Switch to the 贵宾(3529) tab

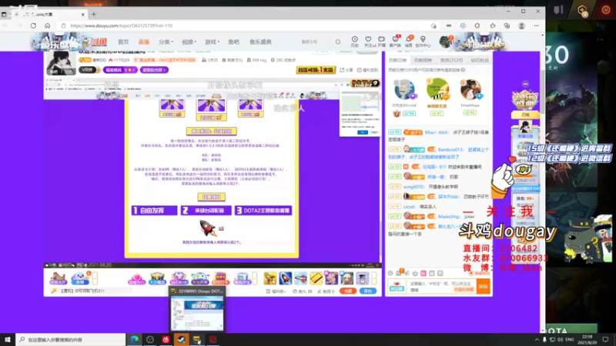coord(451,60)
